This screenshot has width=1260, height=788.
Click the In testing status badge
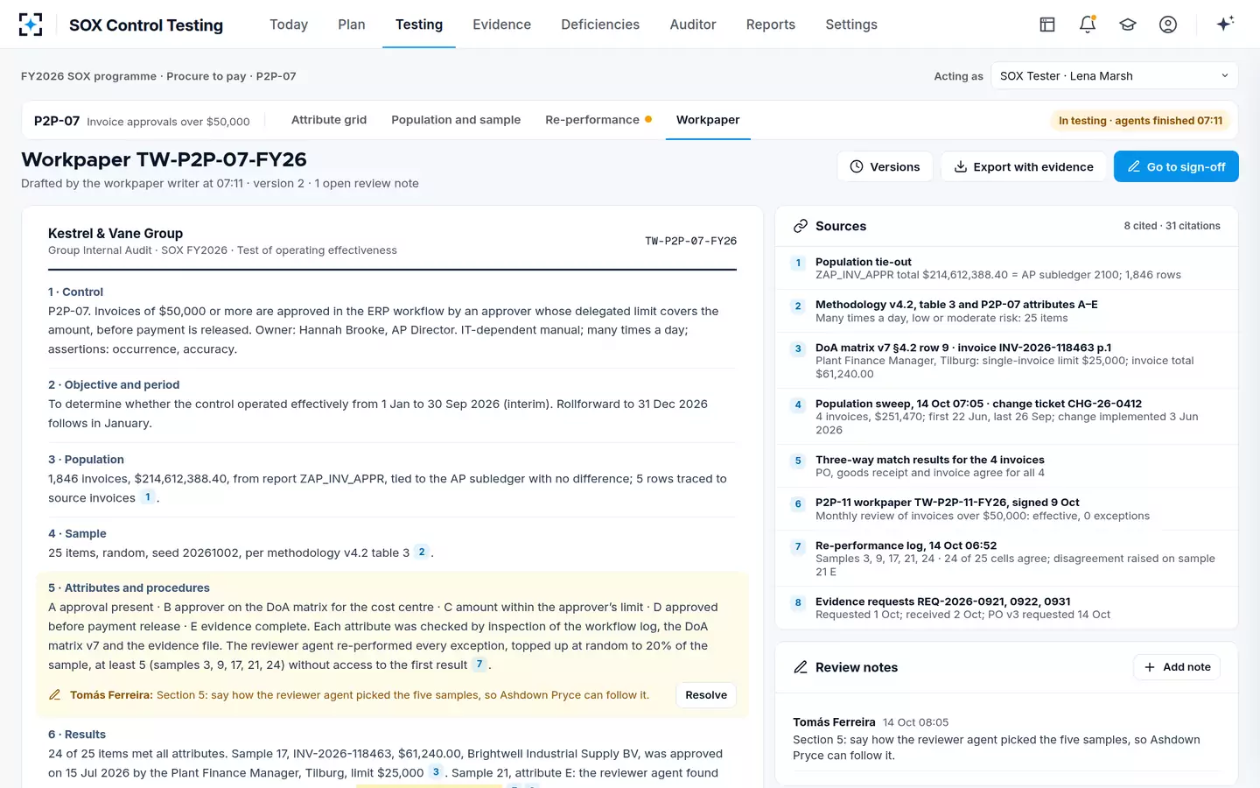pyautogui.click(x=1140, y=121)
